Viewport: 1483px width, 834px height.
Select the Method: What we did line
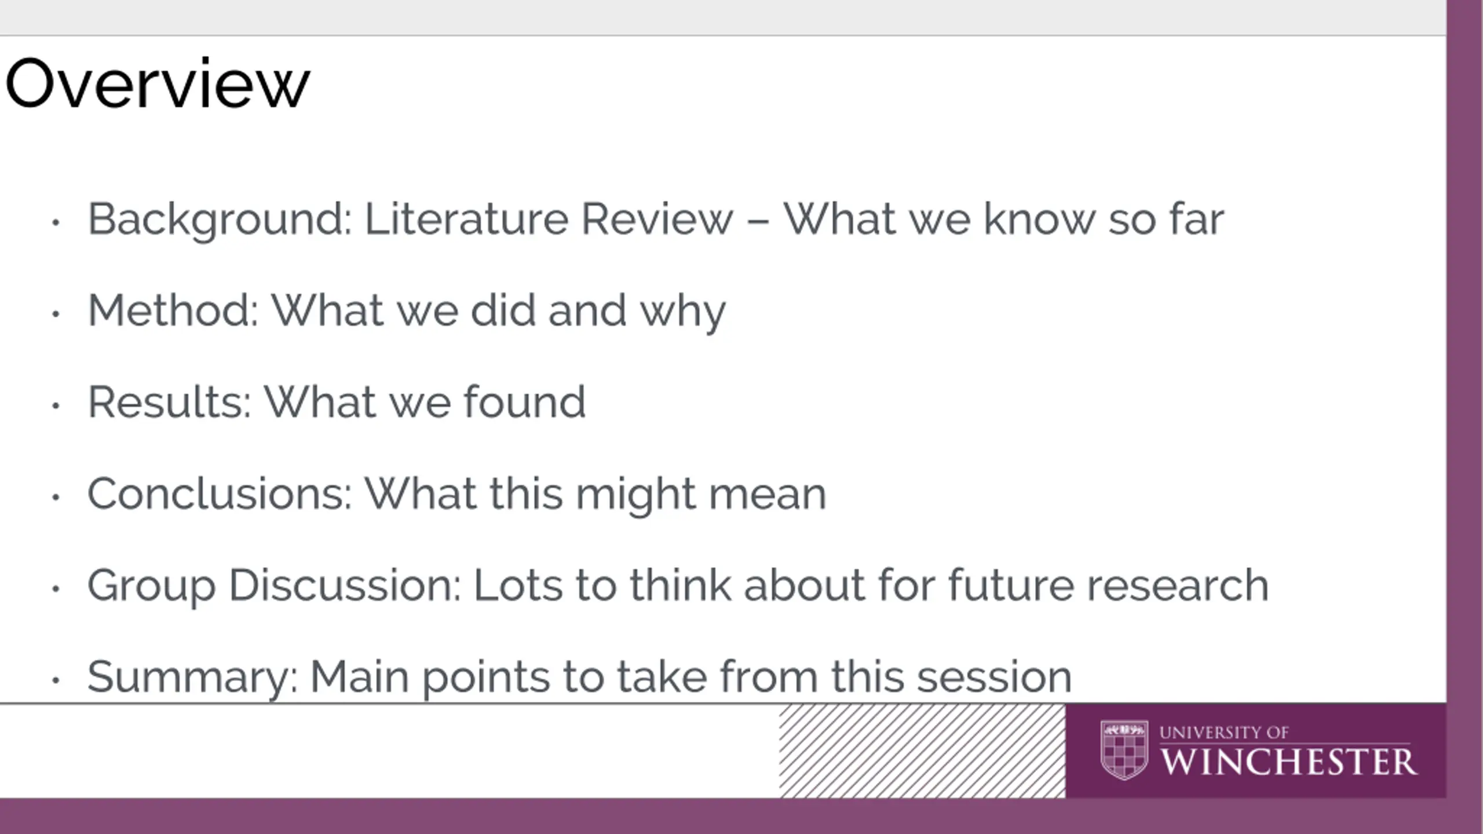pos(407,312)
